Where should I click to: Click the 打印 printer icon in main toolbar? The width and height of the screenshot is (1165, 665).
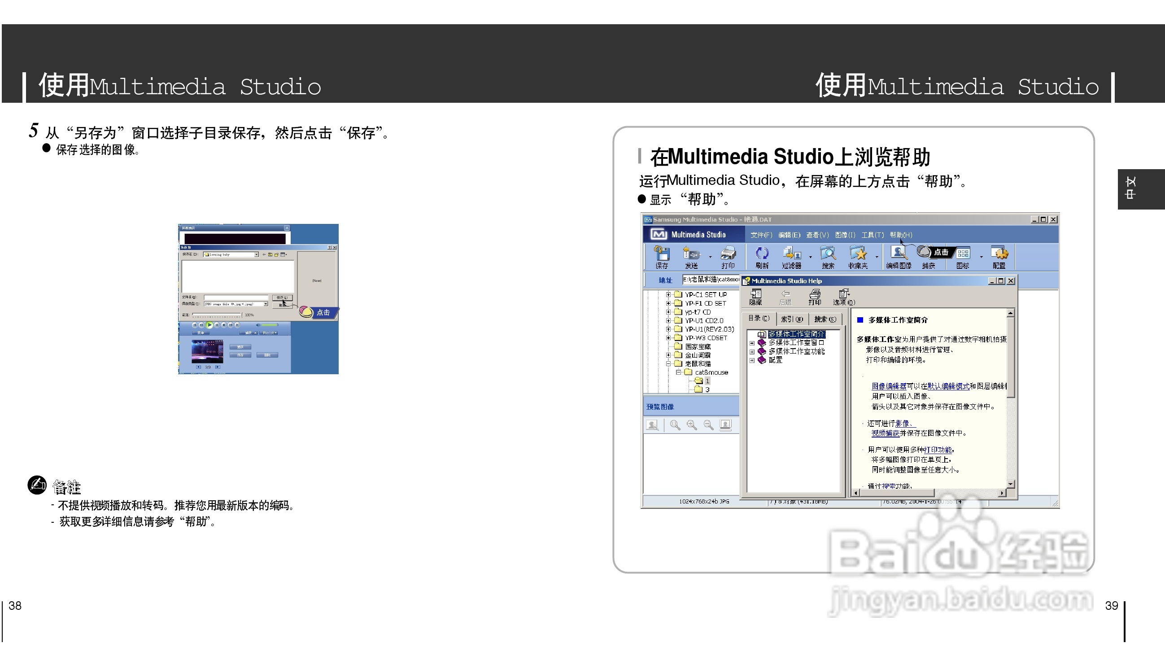(728, 254)
